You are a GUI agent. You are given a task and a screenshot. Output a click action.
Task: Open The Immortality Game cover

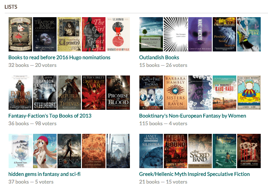[118, 151]
